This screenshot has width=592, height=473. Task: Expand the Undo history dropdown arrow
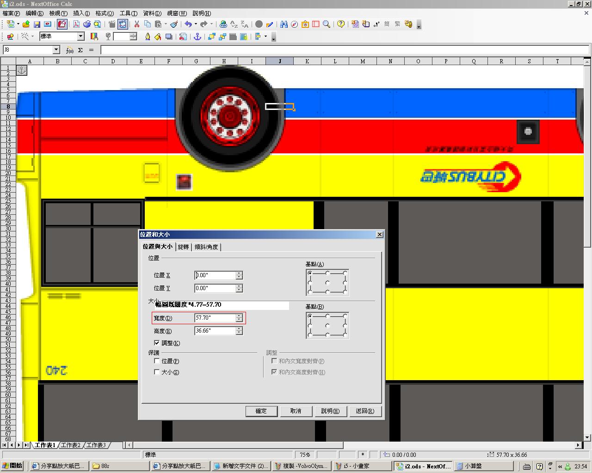click(x=196, y=24)
